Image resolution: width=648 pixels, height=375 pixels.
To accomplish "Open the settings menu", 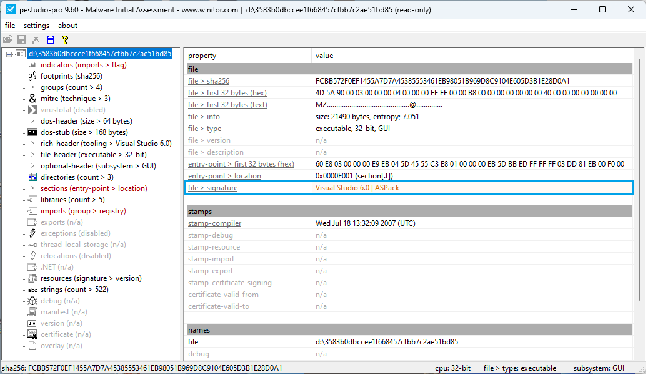I will point(36,26).
